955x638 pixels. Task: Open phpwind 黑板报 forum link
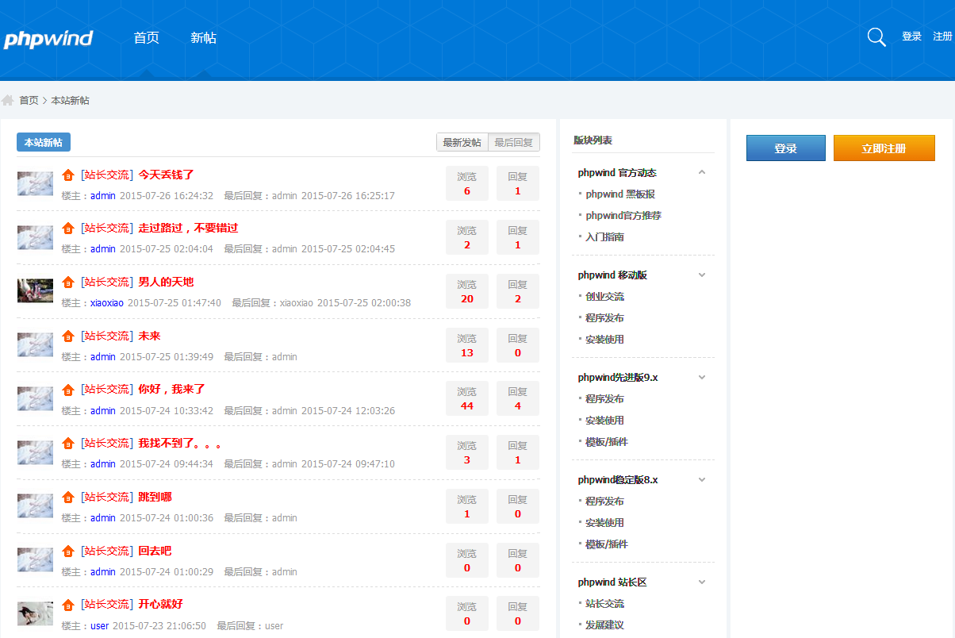point(619,194)
